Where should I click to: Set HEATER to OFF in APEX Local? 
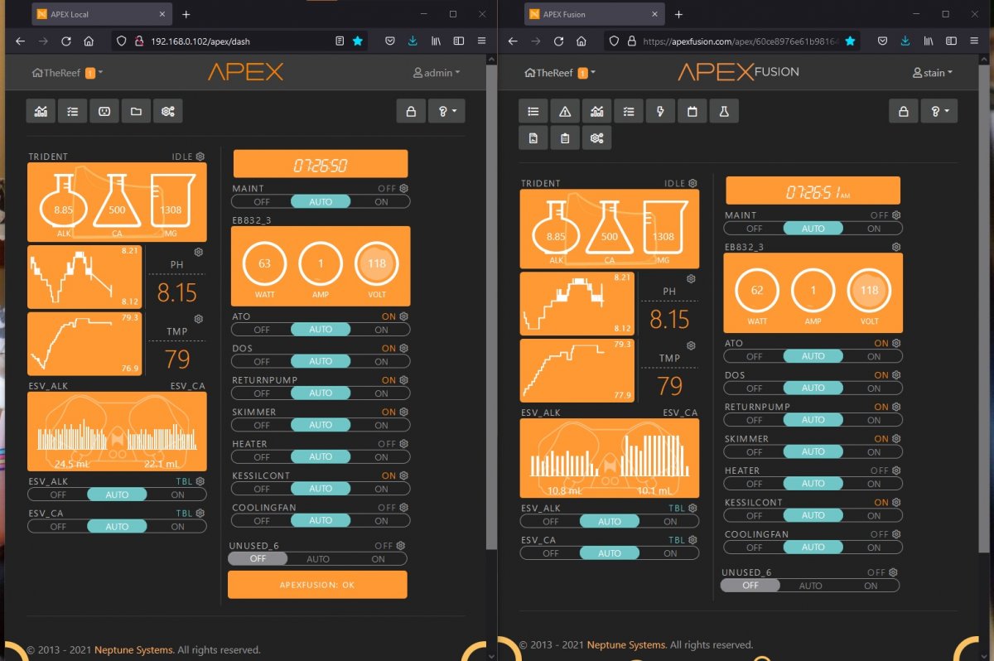262,456
